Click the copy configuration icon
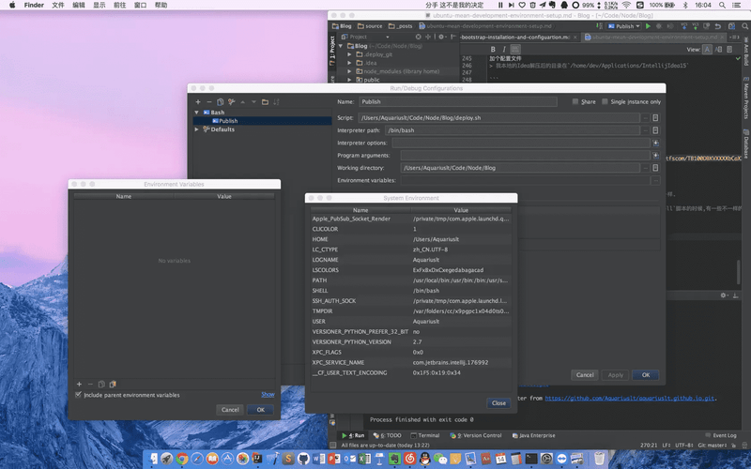The height and width of the screenshot is (469, 751). (x=221, y=101)
